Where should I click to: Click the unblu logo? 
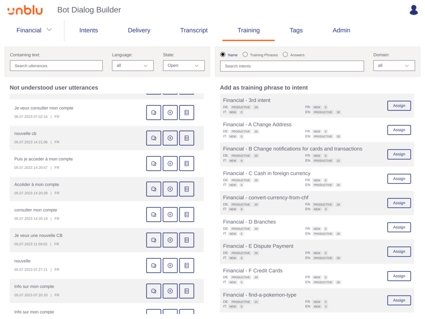[25, 10]
